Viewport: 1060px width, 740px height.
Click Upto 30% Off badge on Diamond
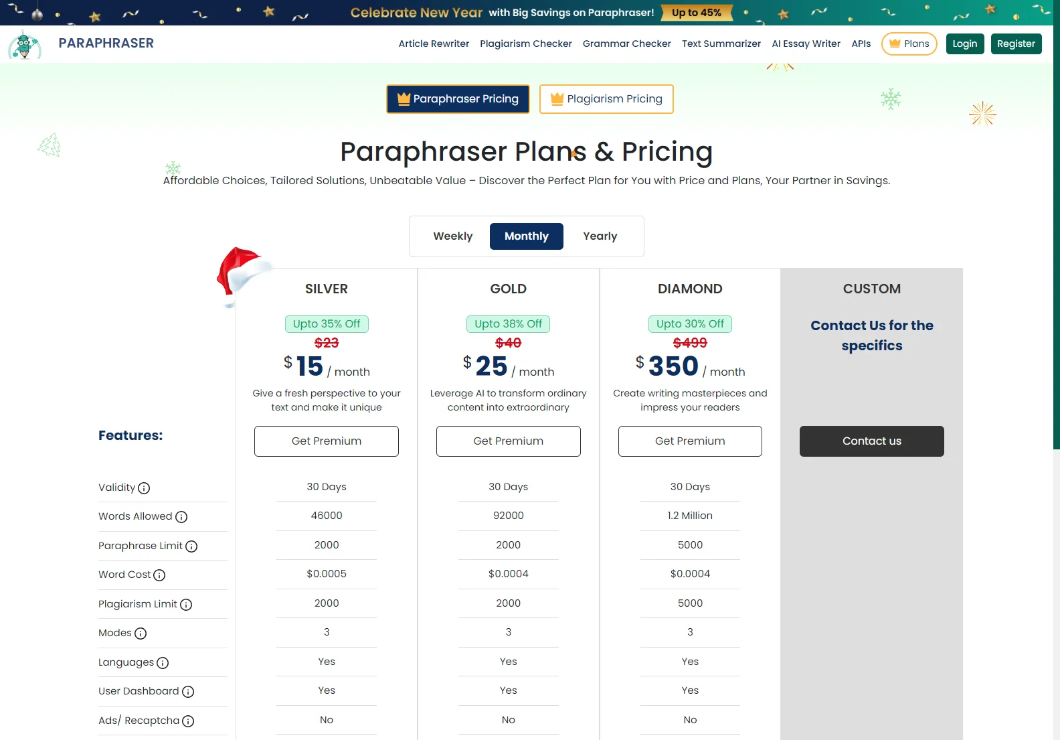[x=690, y=324]
